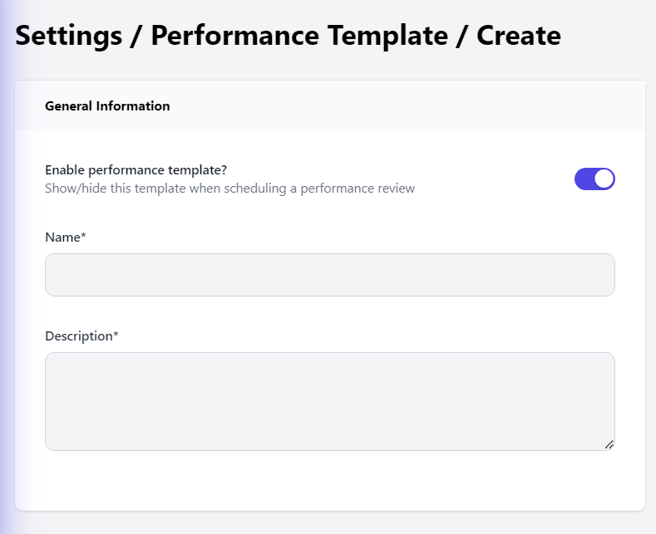Click the General Information section header
Screen dimensions: 656x534
pos(107,106)
